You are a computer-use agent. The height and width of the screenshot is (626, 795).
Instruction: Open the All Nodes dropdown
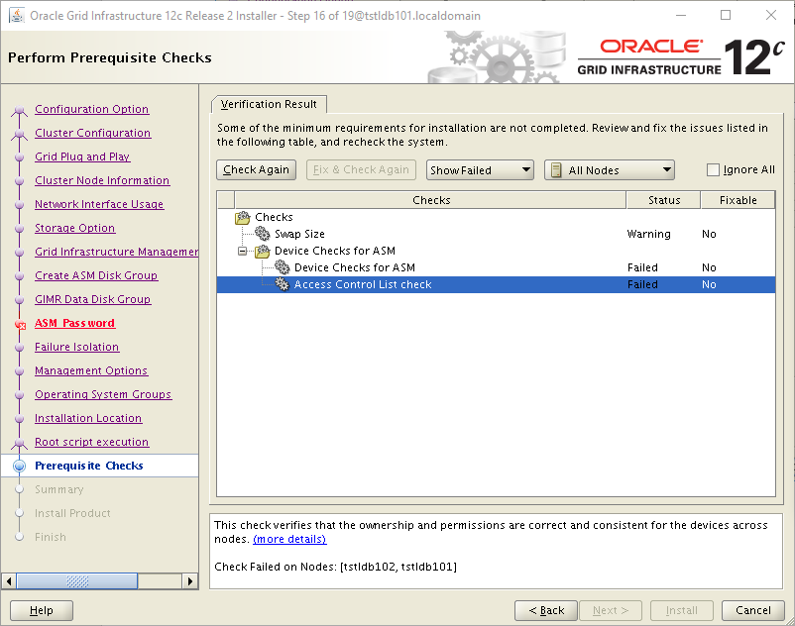click(x=609, y=170)
